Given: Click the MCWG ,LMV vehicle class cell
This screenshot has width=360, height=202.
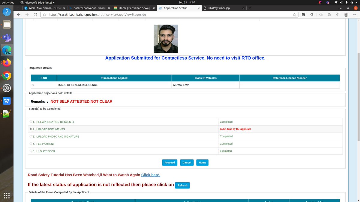Looking at the screenshot, I should (x=205, y=85).
